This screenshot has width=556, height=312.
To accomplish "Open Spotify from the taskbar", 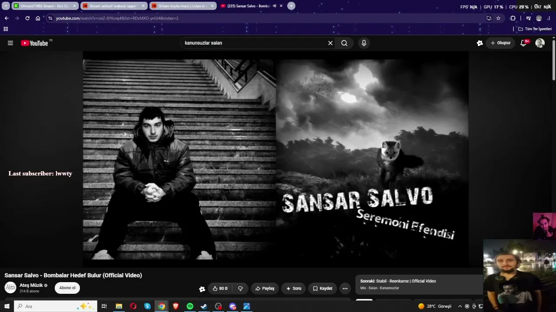I will click(190, 306).
